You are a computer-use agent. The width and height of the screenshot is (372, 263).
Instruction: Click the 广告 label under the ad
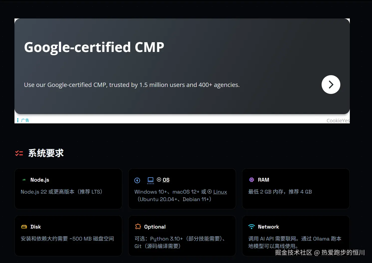tap(25, 120)
